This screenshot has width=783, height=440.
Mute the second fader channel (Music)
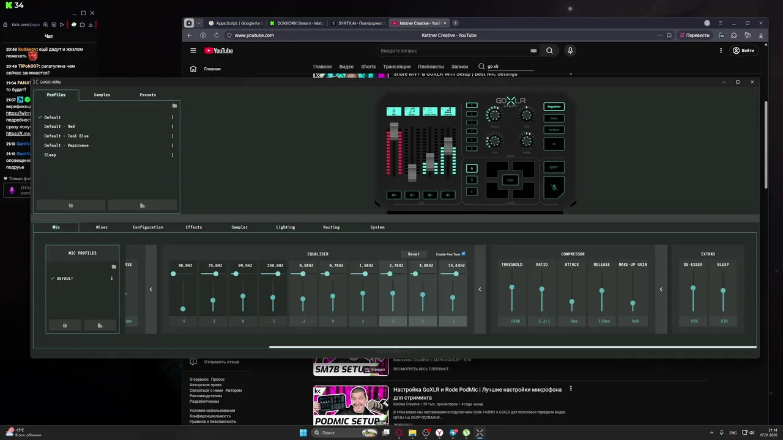click(412, 195)
